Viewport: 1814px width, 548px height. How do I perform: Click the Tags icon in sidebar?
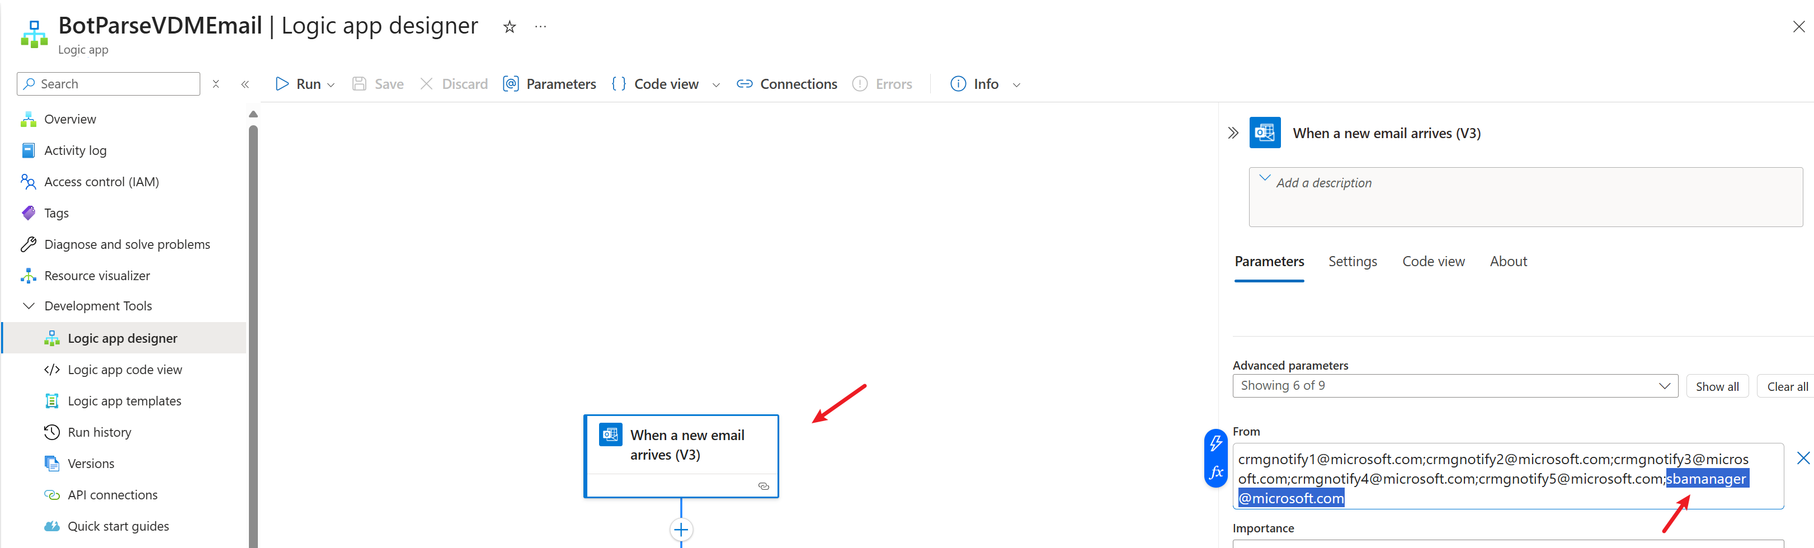pyautogui.click(x=28, y=212)
